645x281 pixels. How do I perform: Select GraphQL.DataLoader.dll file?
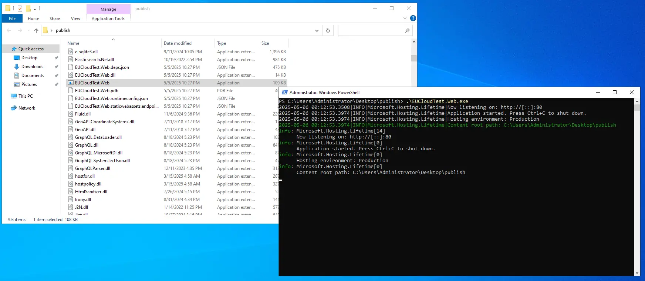click(98, 137)
